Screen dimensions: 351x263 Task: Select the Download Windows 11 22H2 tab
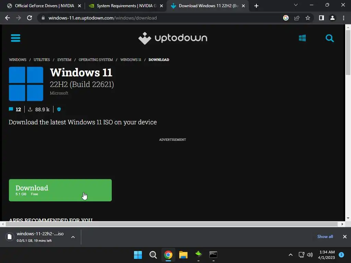point(207,6)
